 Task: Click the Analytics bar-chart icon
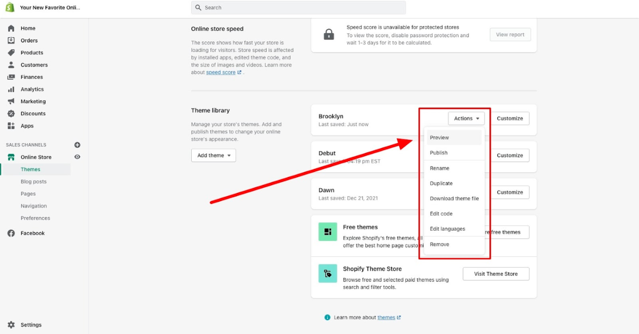pyautogui.click(x=12, y=89)
